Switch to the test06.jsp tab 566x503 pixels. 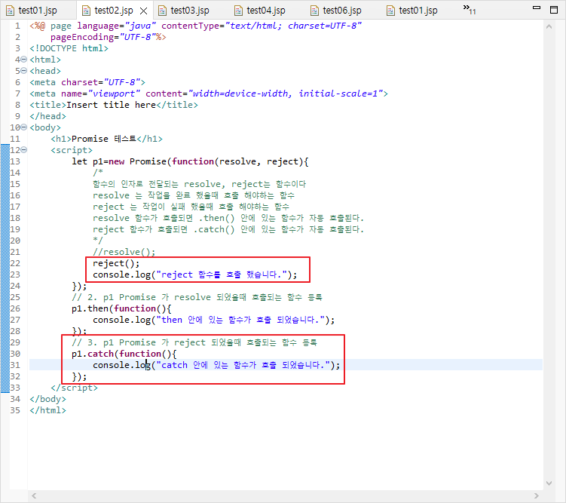pos(342,10)
